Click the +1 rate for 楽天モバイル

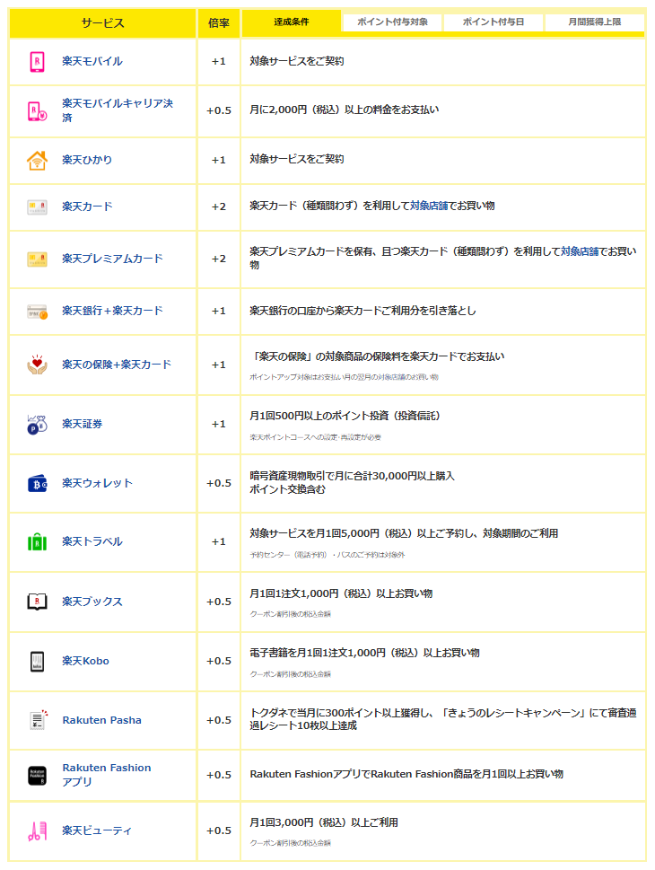(x=219, y=62)
